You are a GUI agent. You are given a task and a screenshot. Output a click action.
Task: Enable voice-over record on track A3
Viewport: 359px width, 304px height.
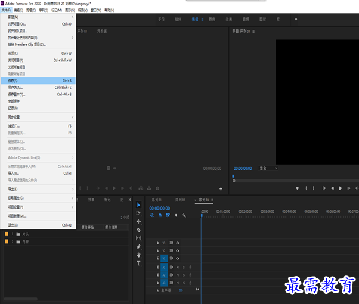click(x=190, y=283)
